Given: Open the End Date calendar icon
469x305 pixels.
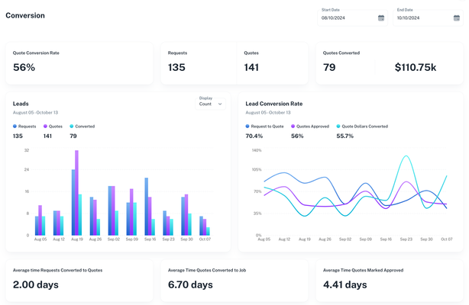Looking at the screenshot, I should tap(456, 18).
